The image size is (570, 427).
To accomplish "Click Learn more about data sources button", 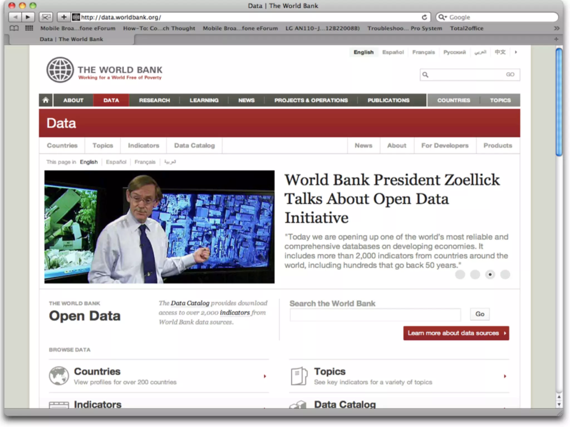I will point(456,333).
